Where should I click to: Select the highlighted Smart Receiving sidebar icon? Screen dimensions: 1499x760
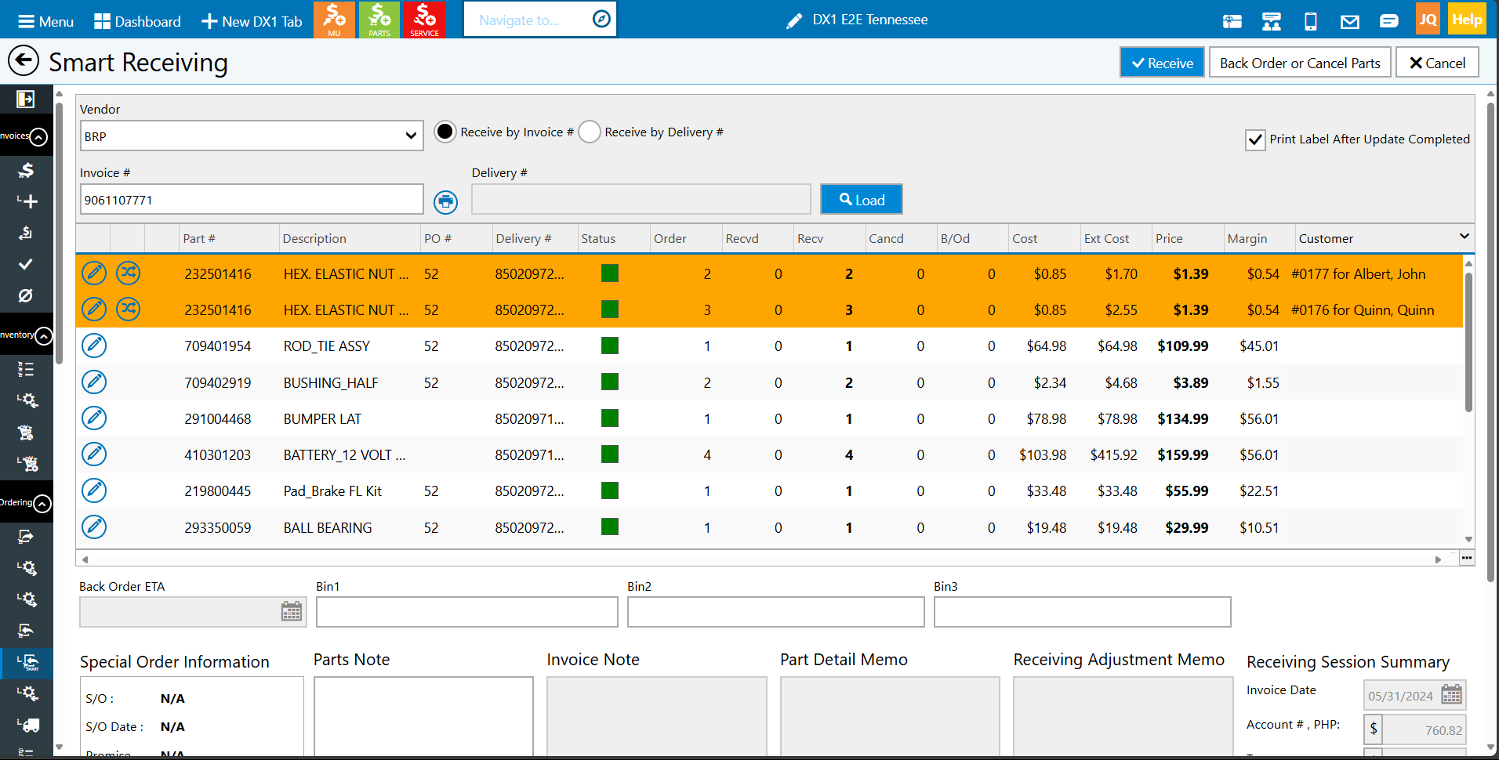27,663
